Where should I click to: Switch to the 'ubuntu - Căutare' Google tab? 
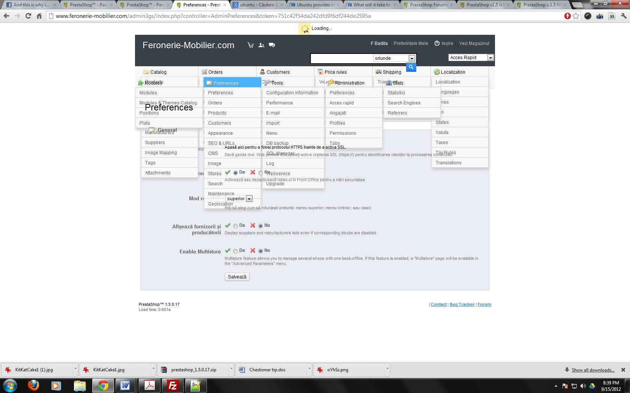pos(259,5)
